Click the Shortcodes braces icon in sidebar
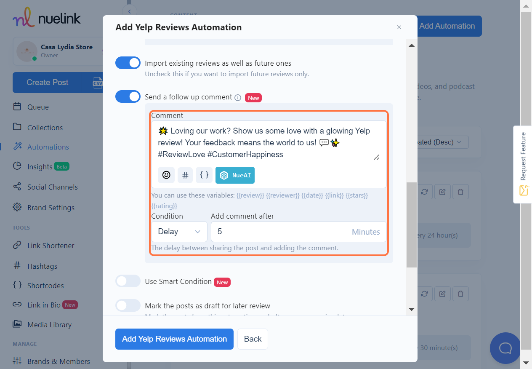This screenshot has width=532, height=369. point(17,285)
